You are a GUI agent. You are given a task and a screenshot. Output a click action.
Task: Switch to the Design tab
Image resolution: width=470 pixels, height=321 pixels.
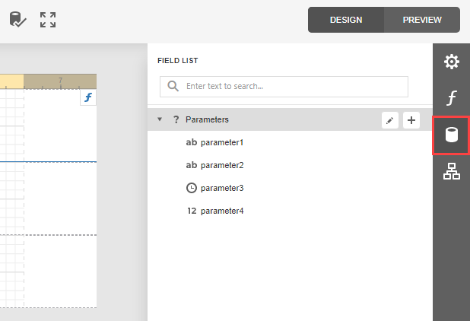[x=346, y=20]
